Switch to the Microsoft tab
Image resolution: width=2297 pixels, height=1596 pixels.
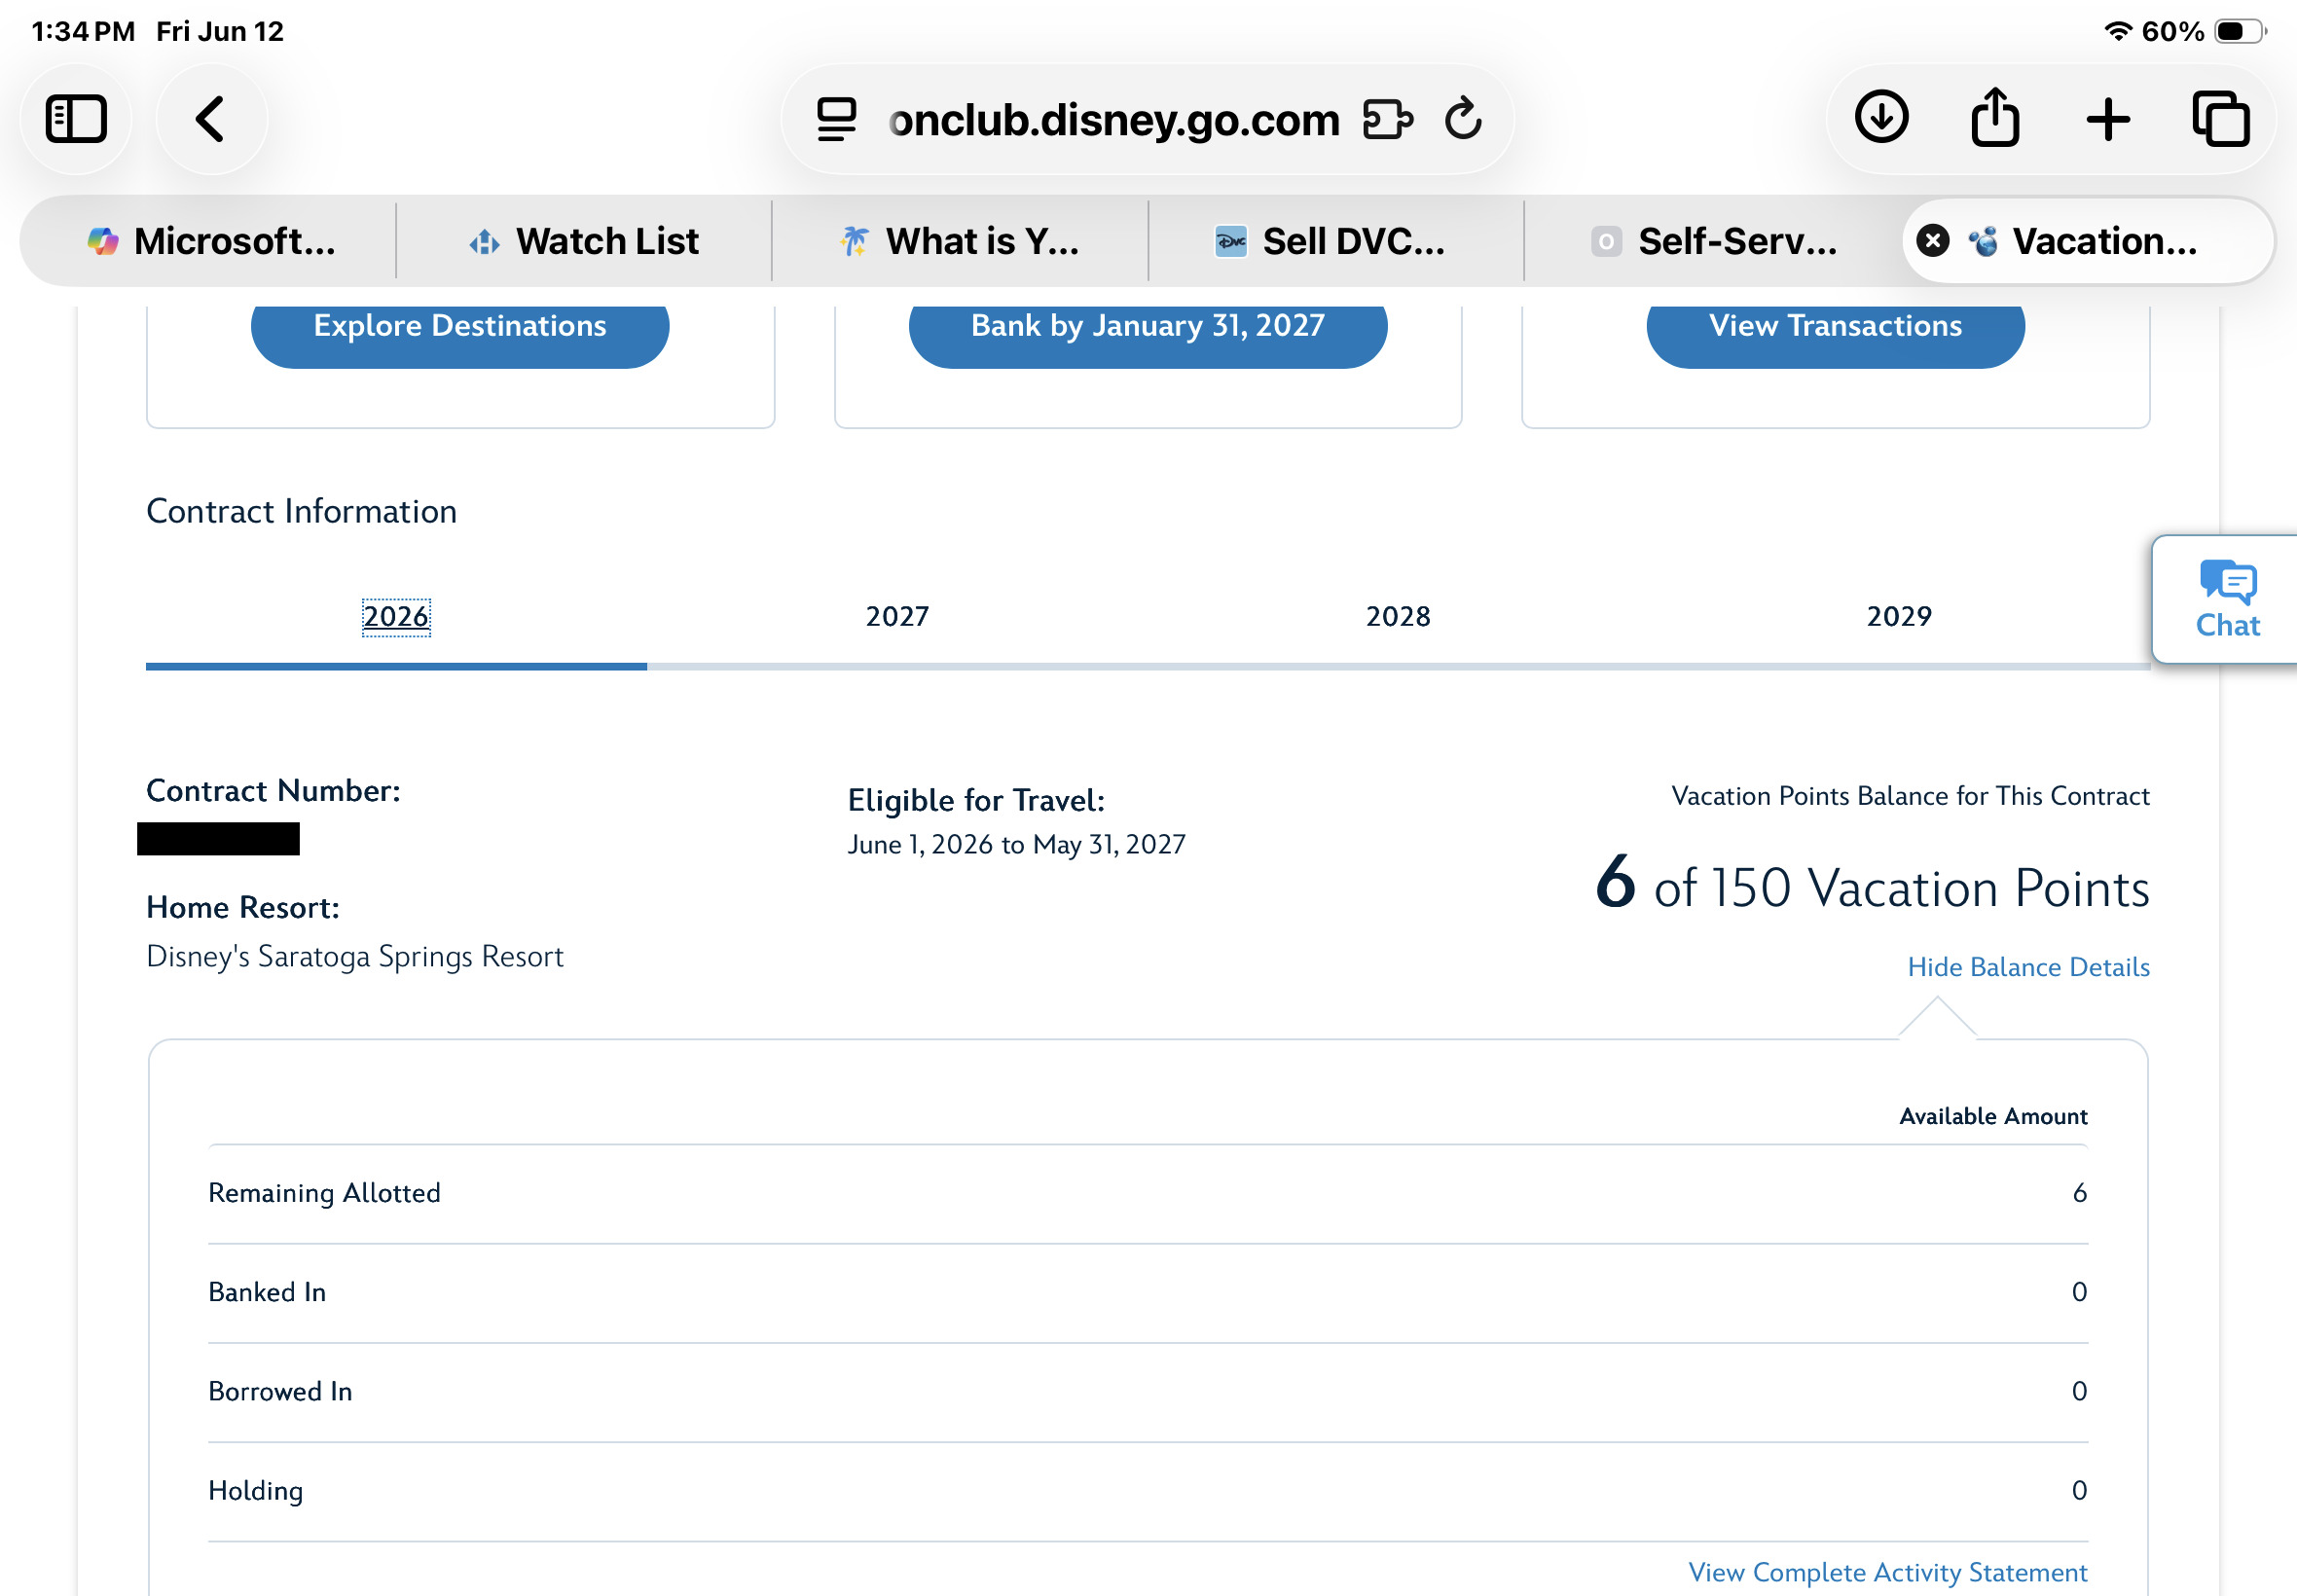(x=210, y=241)
